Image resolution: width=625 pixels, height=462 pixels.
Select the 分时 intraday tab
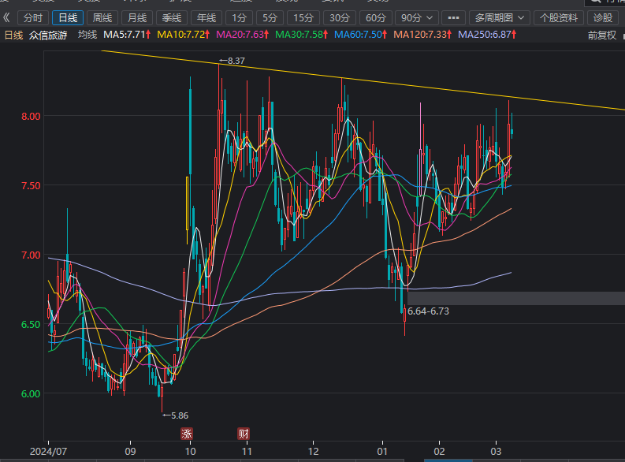32,17
